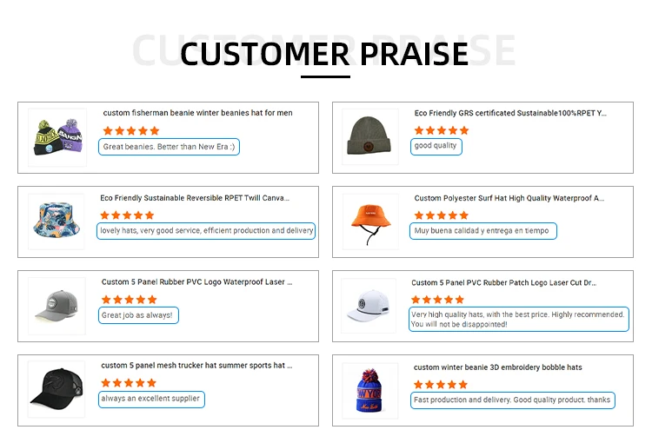Screen dimensions: 652x443
Task: Click the fisherman beanie product thumbnail
Action: point(57,137)
